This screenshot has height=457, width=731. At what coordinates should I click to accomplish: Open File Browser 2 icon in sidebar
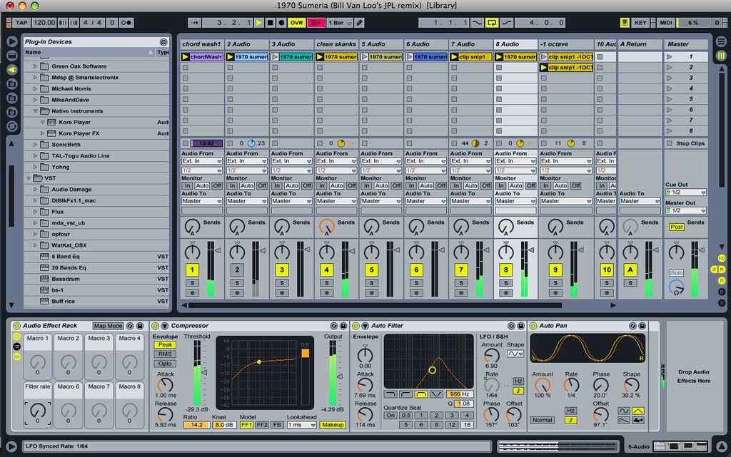click(12, 98)
